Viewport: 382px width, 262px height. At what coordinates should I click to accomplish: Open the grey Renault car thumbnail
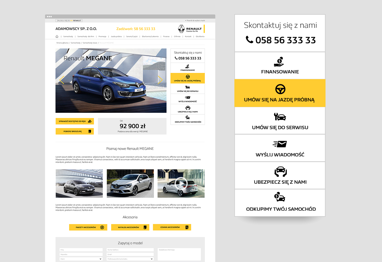tap(79, 183)
